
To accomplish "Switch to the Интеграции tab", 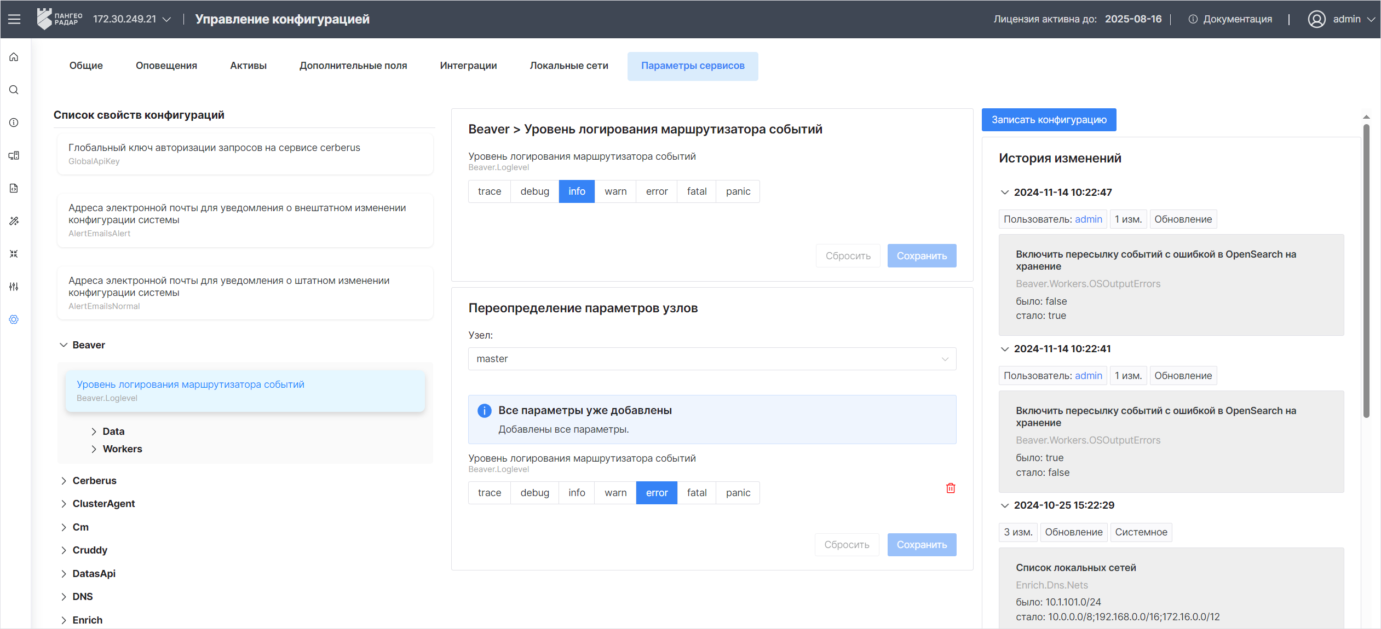I will (x=468, y=66).
